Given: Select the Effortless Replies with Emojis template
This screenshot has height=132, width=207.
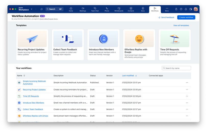Looking at the screenshot, I should tap(139, 45).
